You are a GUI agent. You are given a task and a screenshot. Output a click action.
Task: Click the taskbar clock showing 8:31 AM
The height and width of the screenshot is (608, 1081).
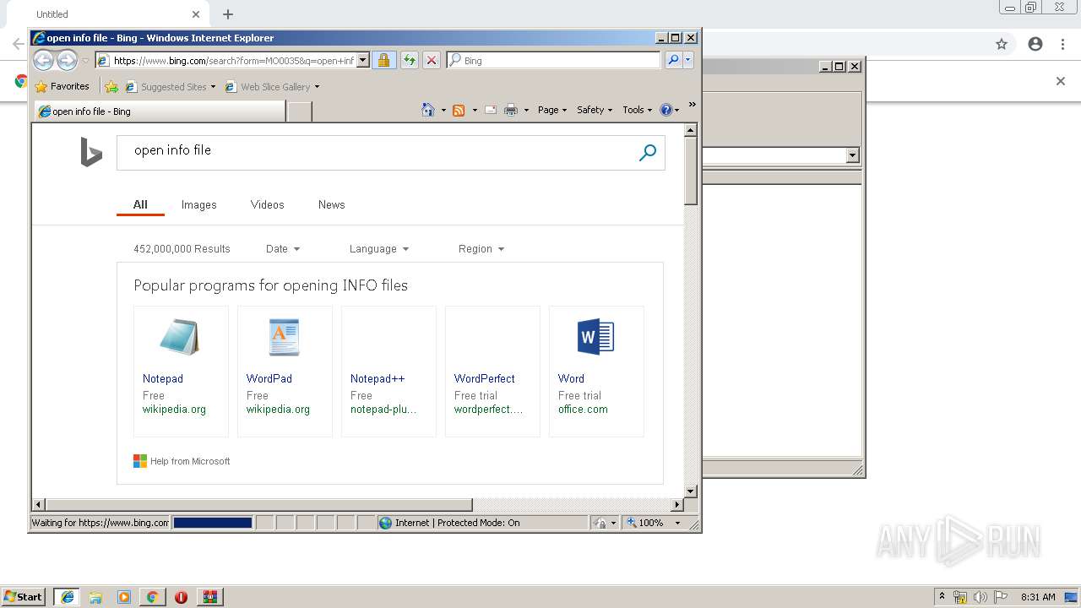click(x=1038, y=597)
